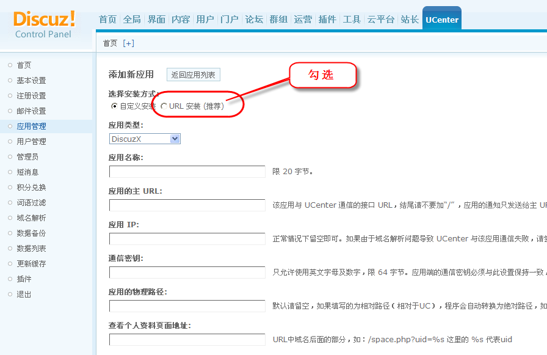547x355 pixels.
Task: Go to 词语过滤 sidebar item
Action: point(31,203)
